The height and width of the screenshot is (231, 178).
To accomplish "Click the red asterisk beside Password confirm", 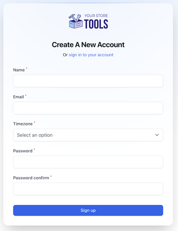I will pos(51,176).
